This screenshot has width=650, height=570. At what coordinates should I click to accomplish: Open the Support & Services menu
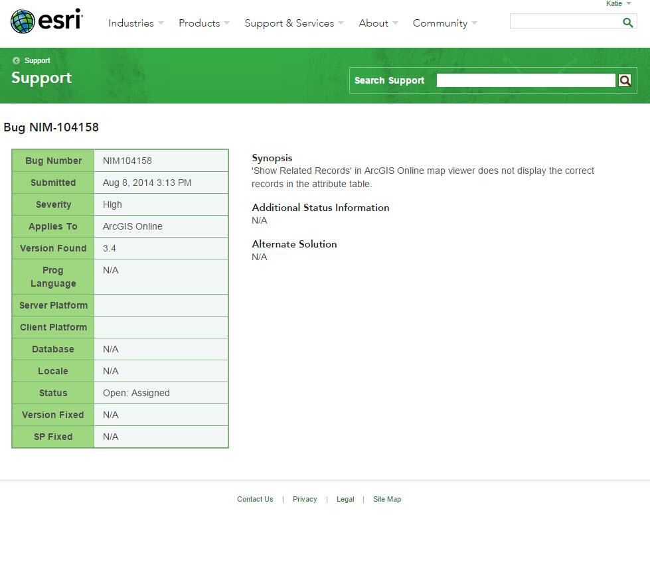coord(289,23)
